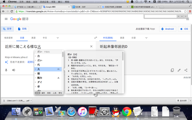Open volume control in the menu bar
192x120 pixels.
[150, 2]
